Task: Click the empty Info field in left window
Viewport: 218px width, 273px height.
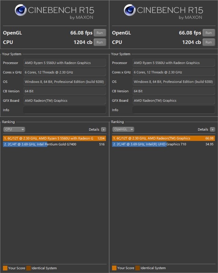Action: pyautogui.click(x=65, y=110)
